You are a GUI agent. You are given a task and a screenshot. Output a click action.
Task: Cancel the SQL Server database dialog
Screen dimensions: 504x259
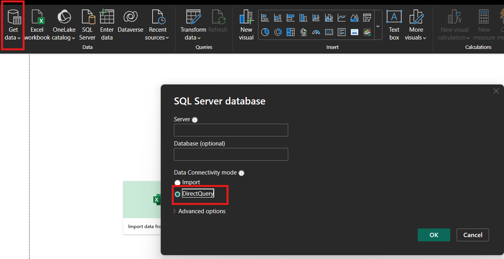pos(473,235)
